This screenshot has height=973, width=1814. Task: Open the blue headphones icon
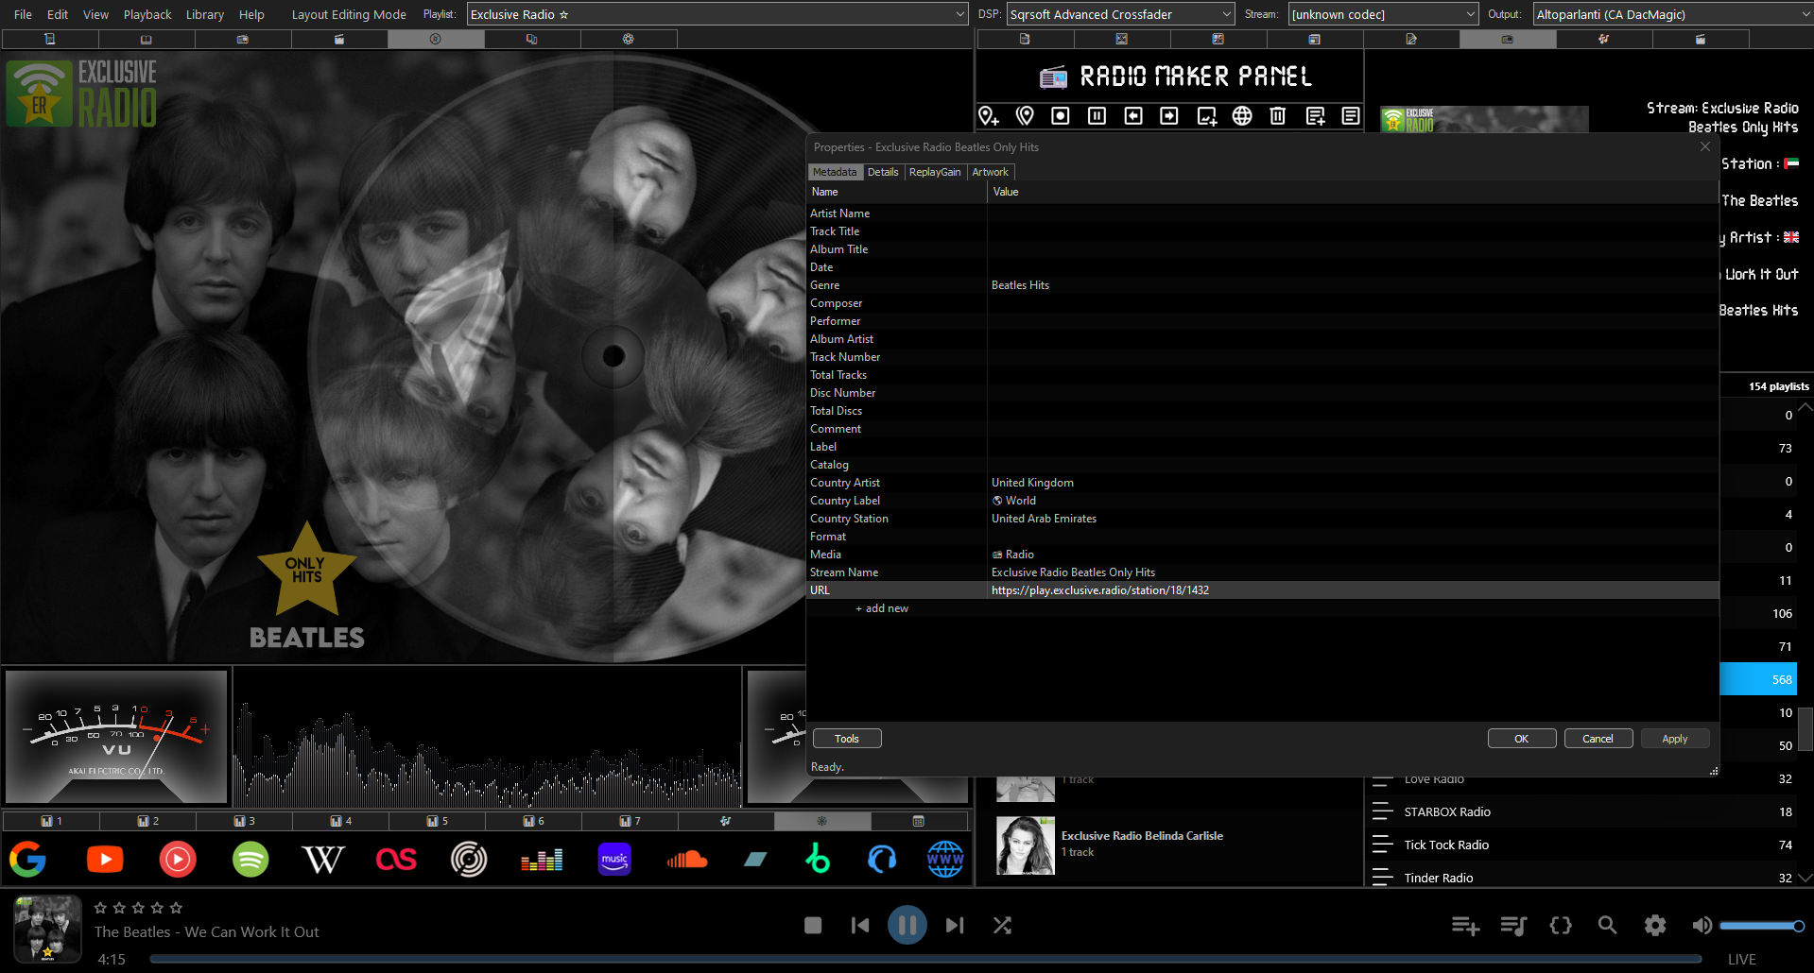click(x=882, y=859)
